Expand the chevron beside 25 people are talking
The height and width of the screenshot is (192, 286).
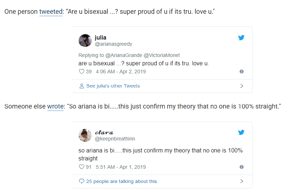tap(242, 181)
